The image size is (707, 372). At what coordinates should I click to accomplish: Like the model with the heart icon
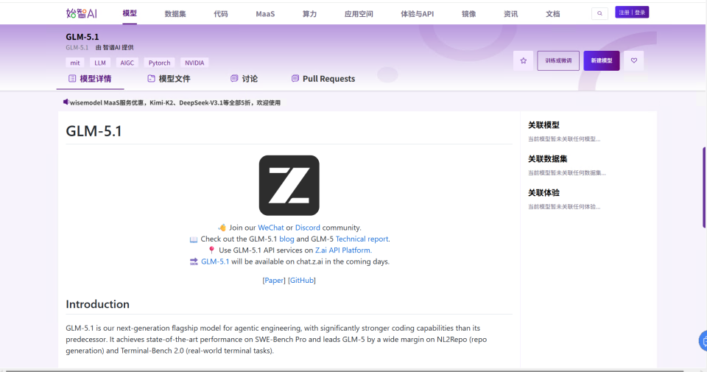pyautogui.click(x=634, y=60)
